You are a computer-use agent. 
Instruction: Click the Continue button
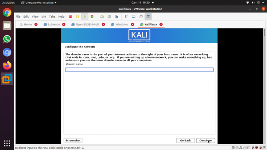click(205, 141)
